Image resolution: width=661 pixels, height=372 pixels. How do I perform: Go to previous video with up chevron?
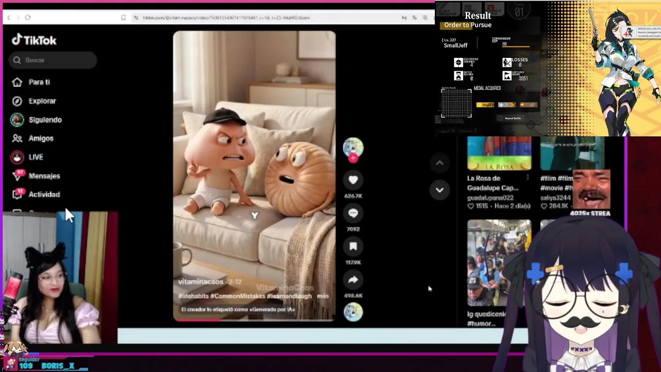tap(439, 163)
